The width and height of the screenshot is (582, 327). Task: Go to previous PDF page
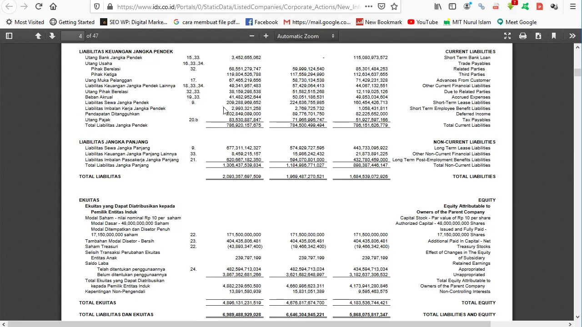(38, 36)
